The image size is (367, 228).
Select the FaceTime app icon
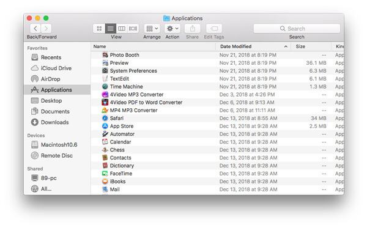click(105, 174)
